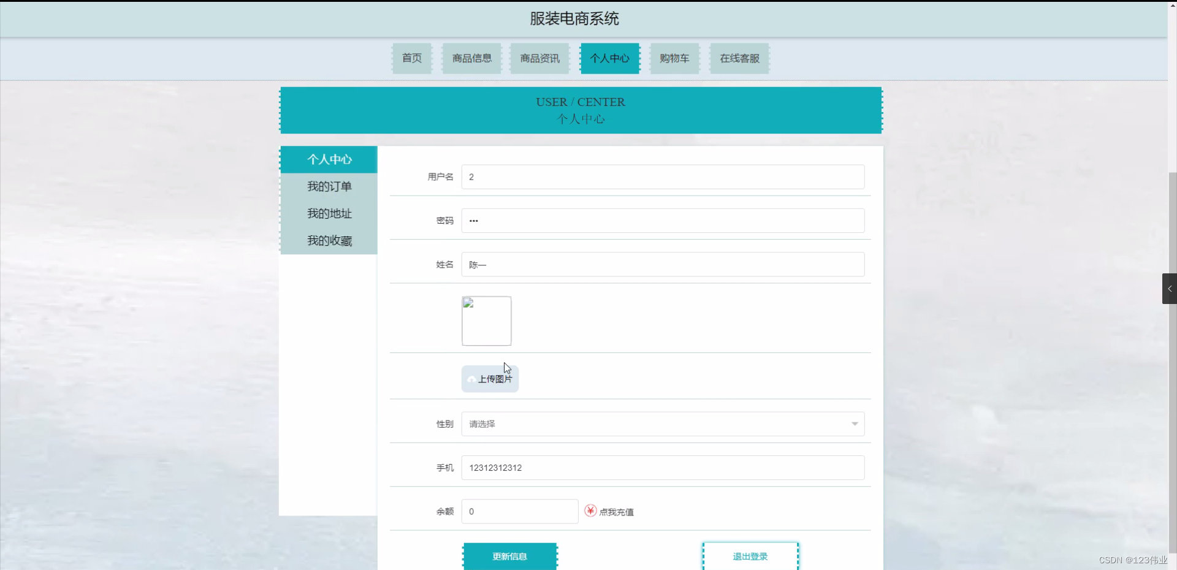Open the 商品信息 navigation item
Screen dimensions: 1177x570
click(x=471, y=58)
